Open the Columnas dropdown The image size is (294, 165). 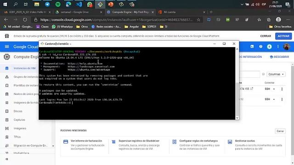(276, 74)
